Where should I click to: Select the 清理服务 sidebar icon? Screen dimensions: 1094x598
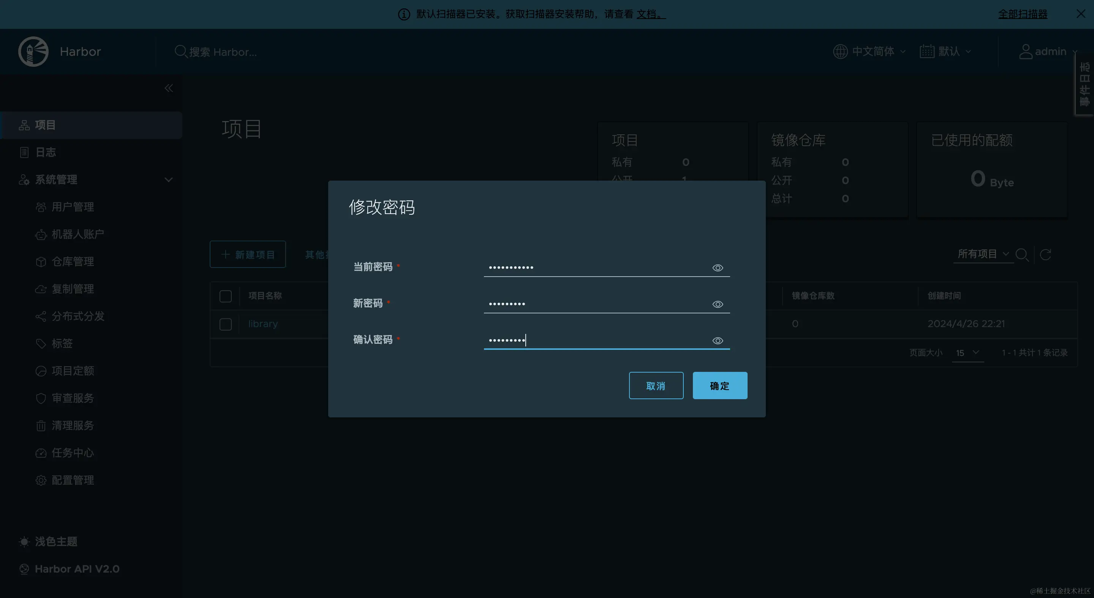pyautogui.click(x=41, y=425)
